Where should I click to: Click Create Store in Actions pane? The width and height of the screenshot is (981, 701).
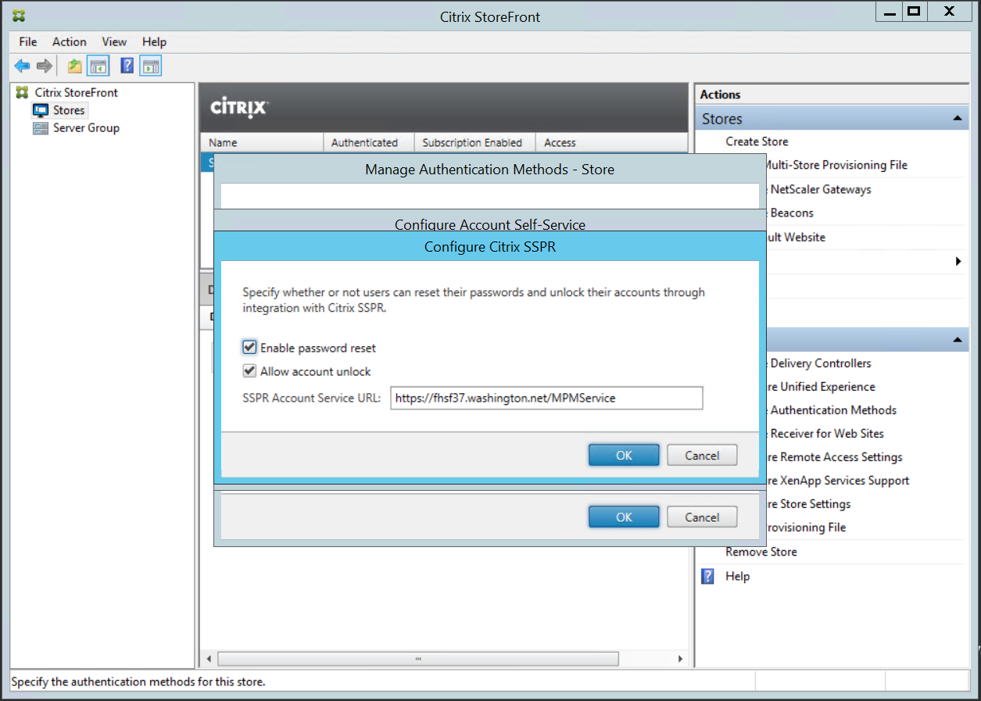(757, 141)
